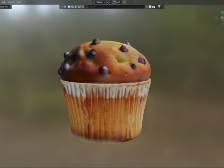The image size is (224, 168).
Task: Open the Object menu
Action: [x=11, y=2]
